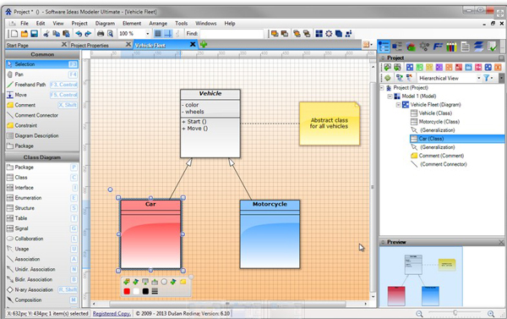Select the Comment tool

click(x=42, y=105)
